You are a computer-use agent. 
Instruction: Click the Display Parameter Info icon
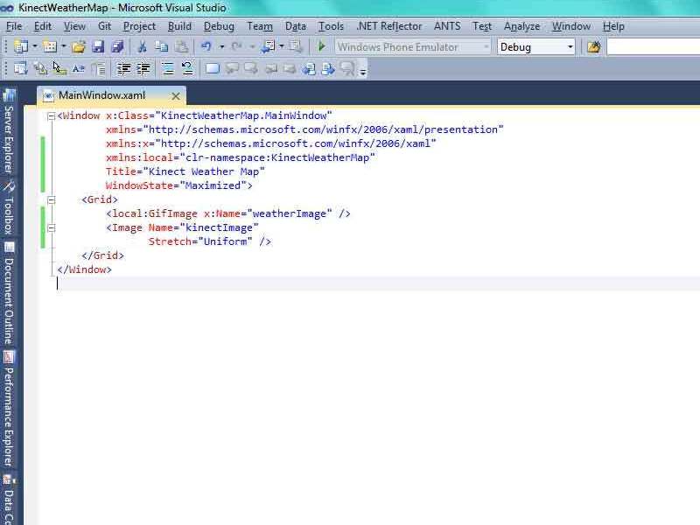point(40,69)
